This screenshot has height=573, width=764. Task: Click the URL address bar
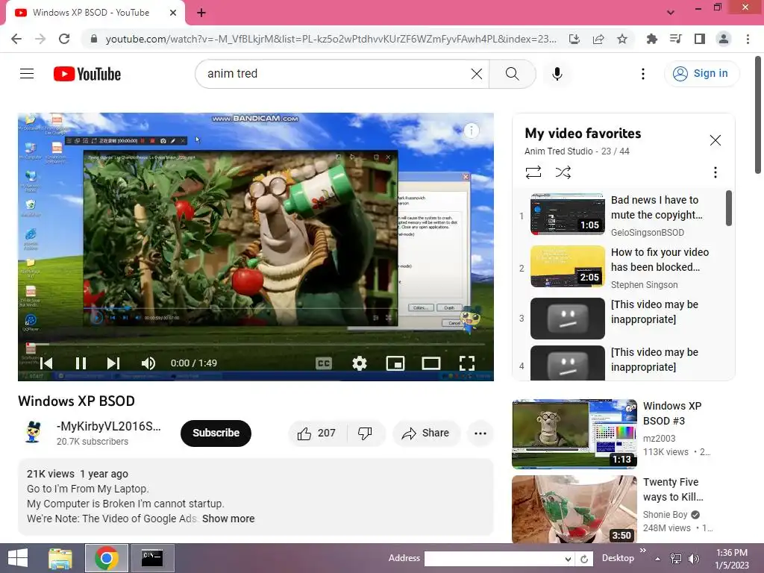(331, 39)
